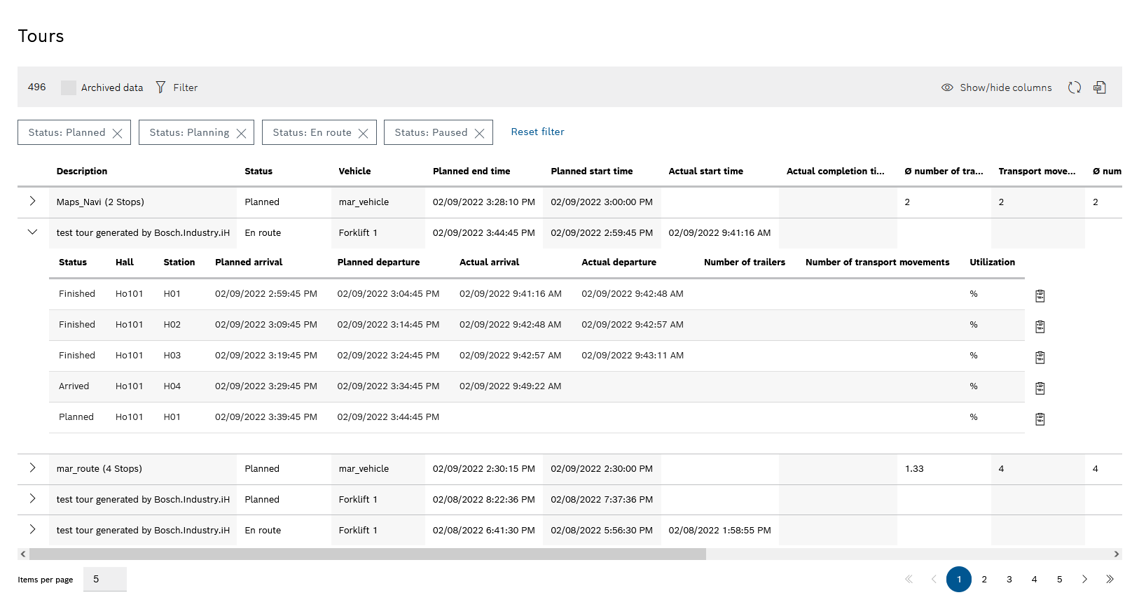Remove the Status: En route filter chip
The height and width of the screenshot is (595, 1125).
pyautogui.click(x=363, y=133)
